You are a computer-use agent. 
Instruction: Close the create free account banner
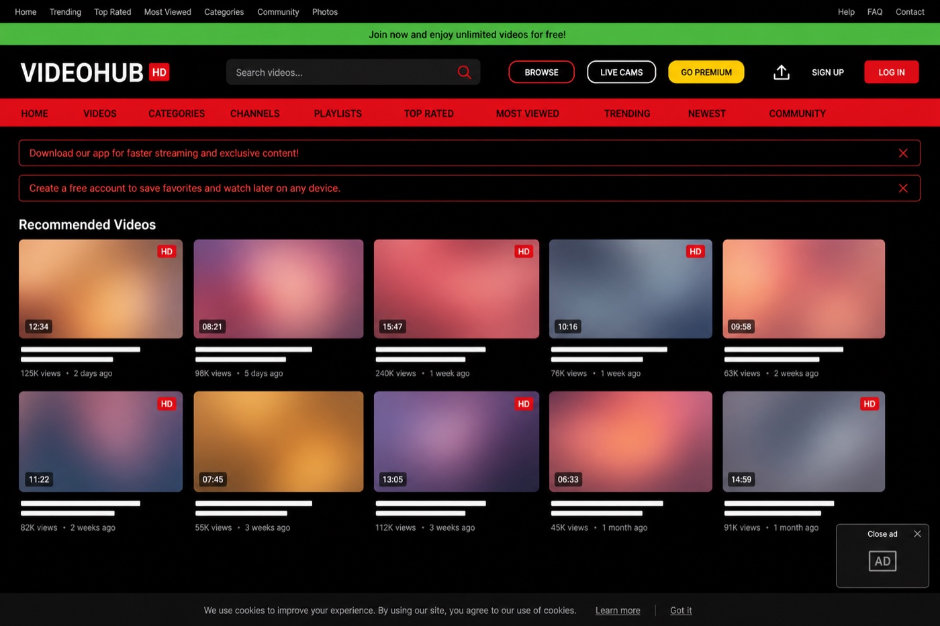click(903, 188)
